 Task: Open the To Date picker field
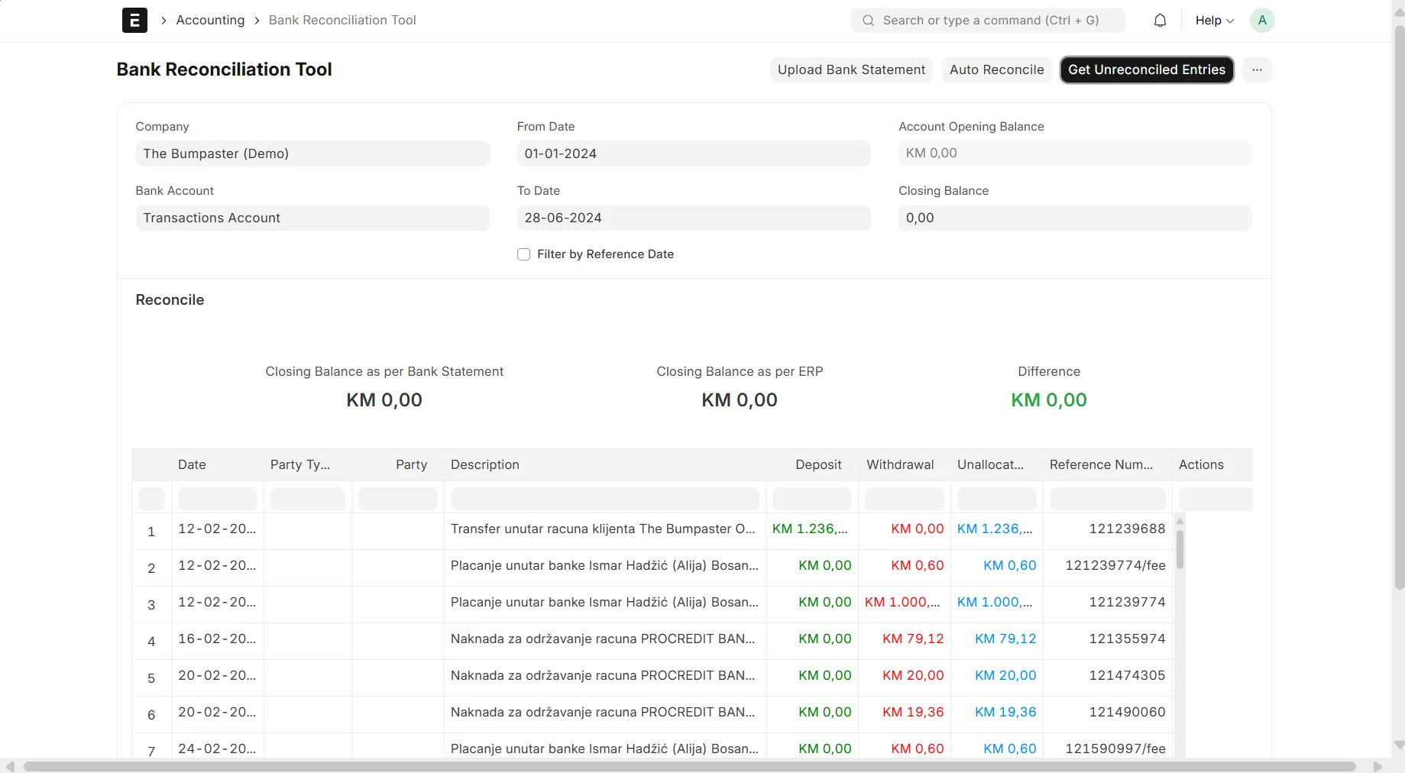tap(694, 218)
